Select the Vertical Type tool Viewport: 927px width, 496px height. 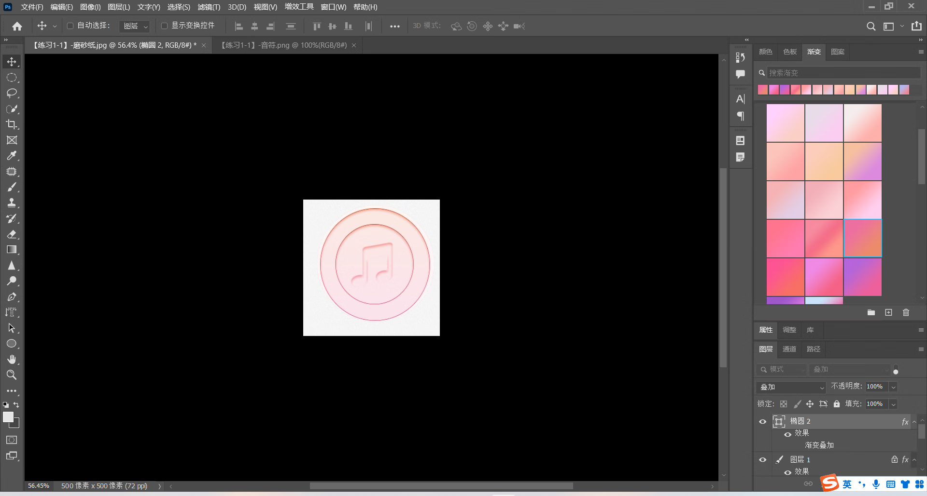click(12, 312)
